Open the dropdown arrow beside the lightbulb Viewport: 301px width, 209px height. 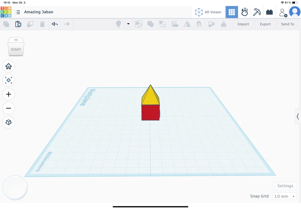(x=128, y=24)
